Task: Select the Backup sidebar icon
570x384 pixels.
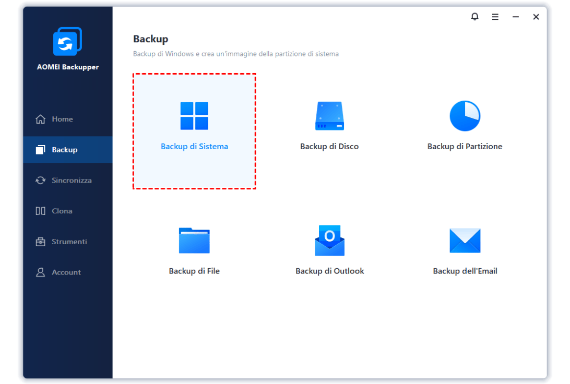Action: coord(40,150)
